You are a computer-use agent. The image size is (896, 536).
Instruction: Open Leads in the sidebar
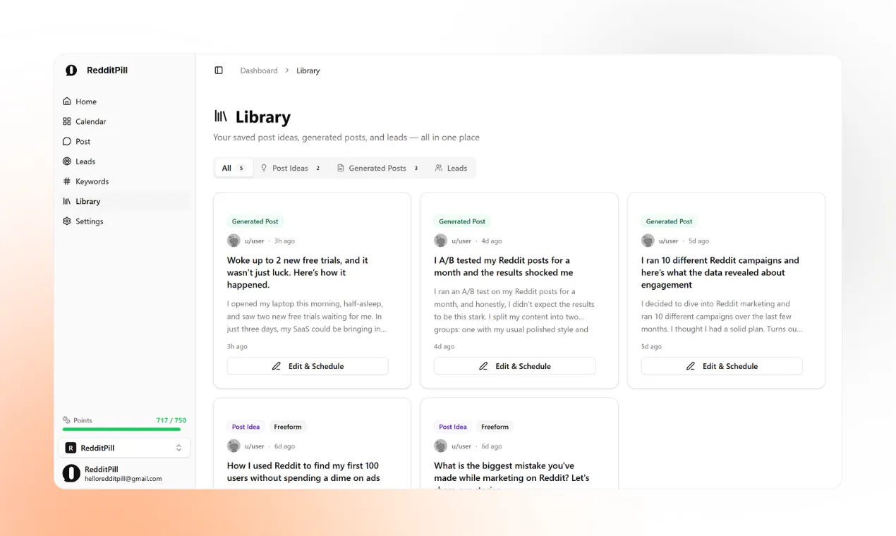click(x=124, y=162)
